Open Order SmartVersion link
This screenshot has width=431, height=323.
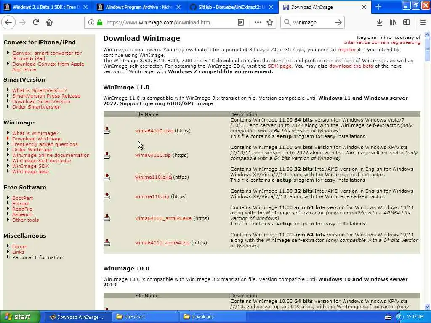point(36,107)
